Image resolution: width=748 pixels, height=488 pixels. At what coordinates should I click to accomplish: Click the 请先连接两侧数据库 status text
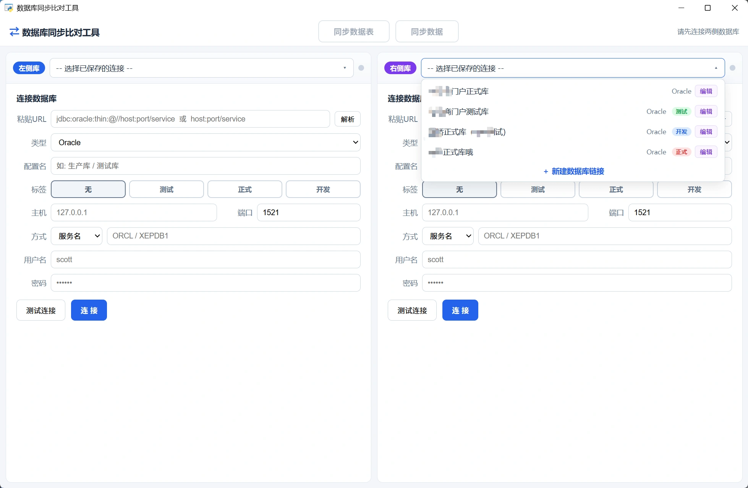tap(708, 32)
